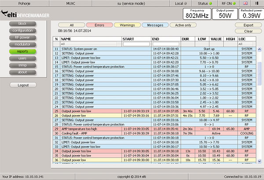This screenshot has width=264, height=180.
Task: Click the START column filter field
Action: tap(136, 44)
